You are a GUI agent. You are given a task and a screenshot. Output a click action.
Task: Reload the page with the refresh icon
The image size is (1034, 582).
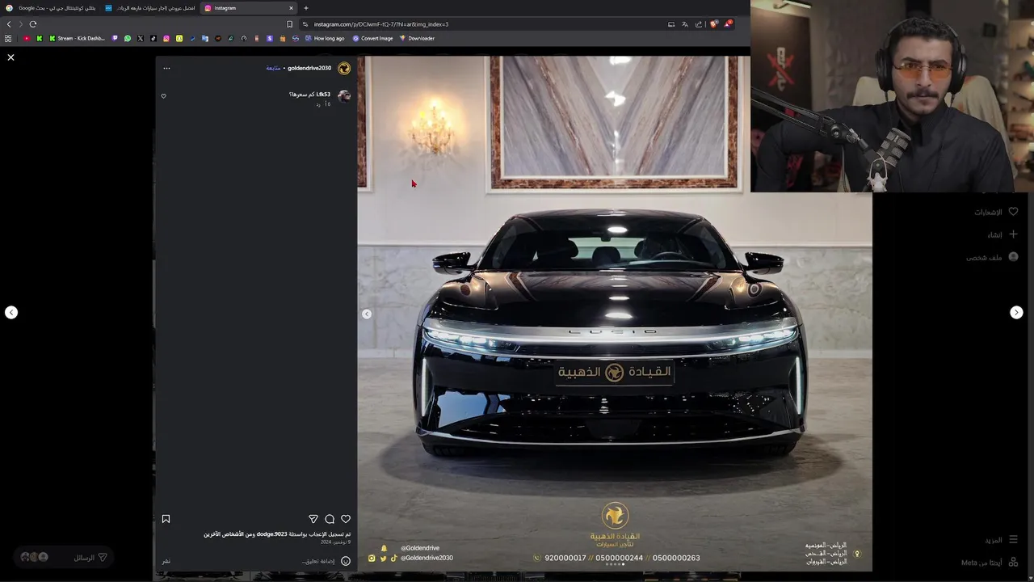[x=33, y=24]
